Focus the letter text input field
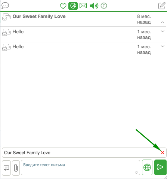Viewport: 167px width, 179px height. tap(80, 168)
